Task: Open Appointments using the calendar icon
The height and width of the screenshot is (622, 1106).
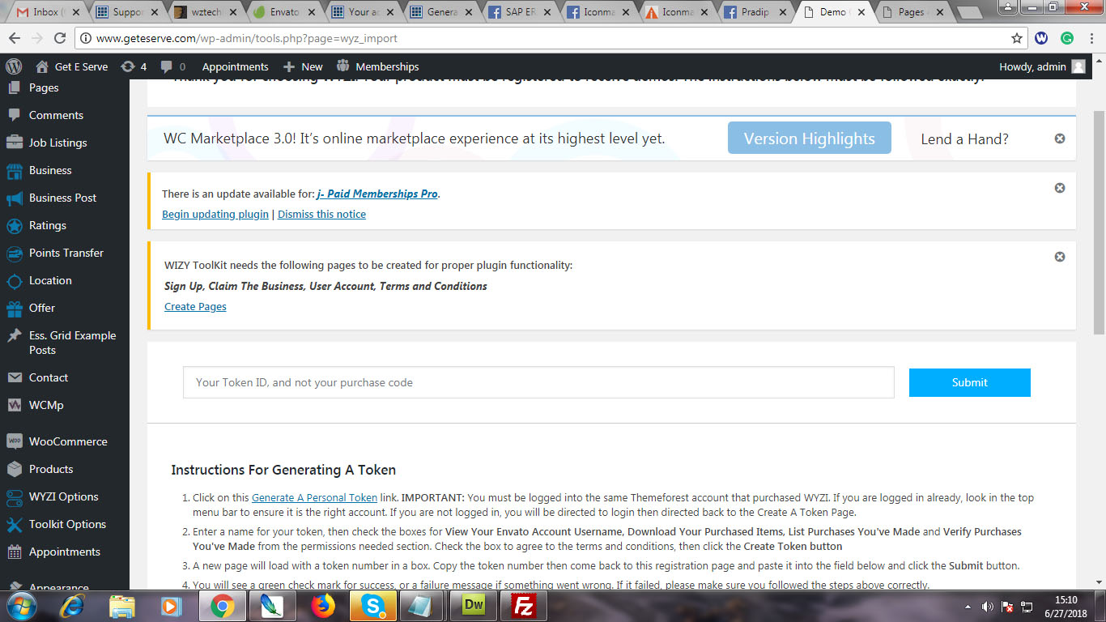Action: click(14, 552)
